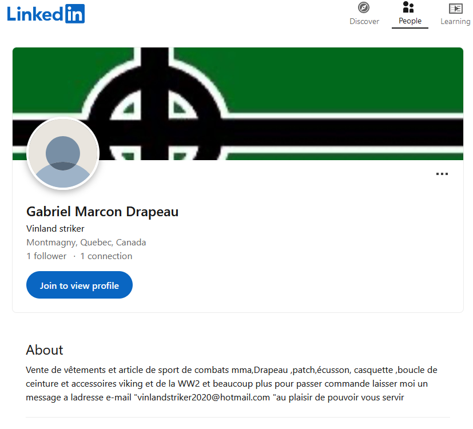Viewport: 473px width, 429px height.
Task: Click the Vinland striker headline
Action: [55, 228]
